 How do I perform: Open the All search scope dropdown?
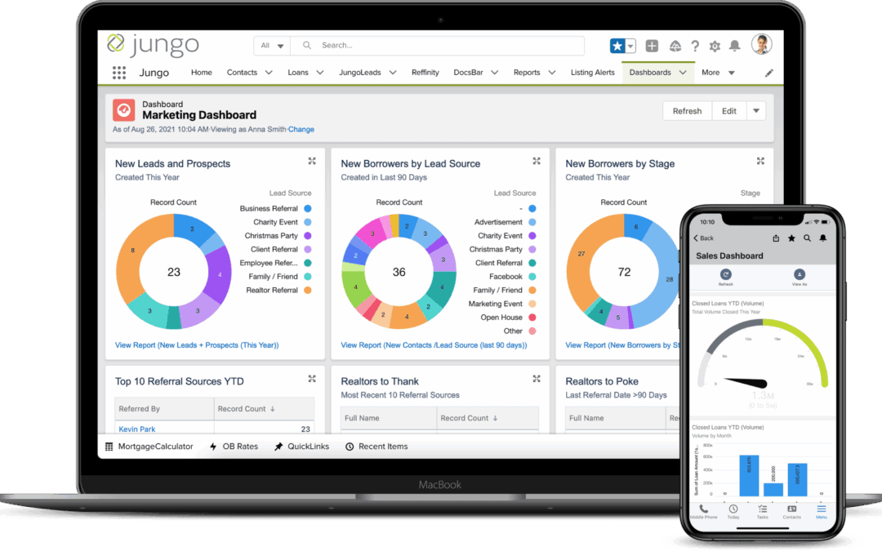271,46
